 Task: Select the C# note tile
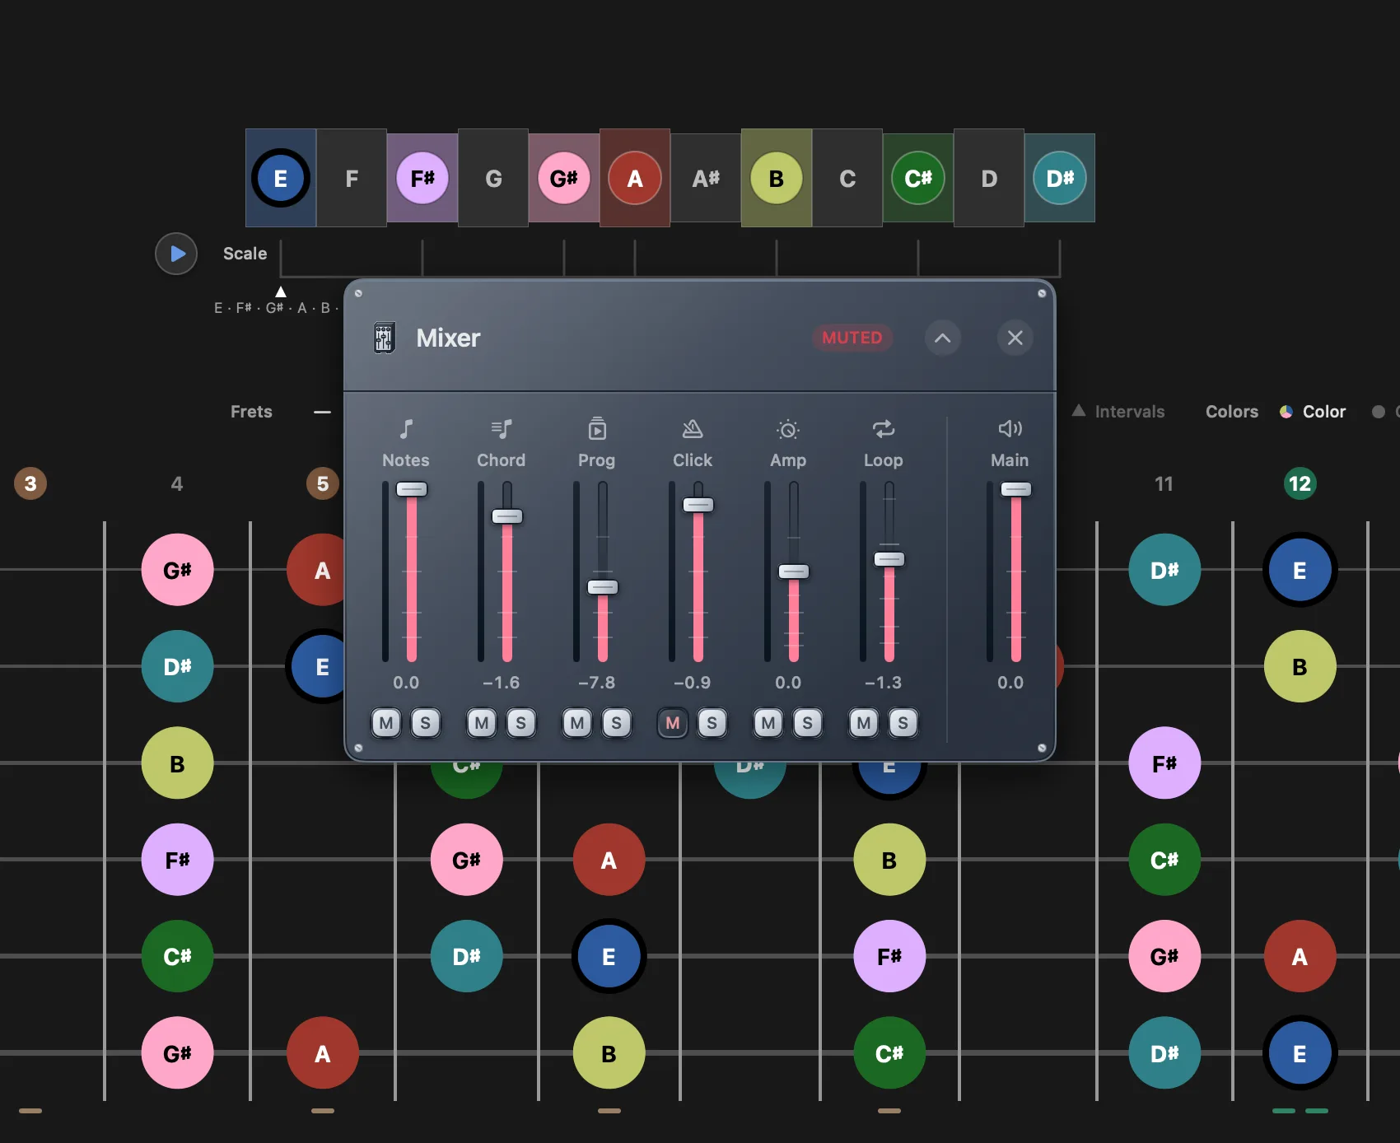tap(918, 178)
